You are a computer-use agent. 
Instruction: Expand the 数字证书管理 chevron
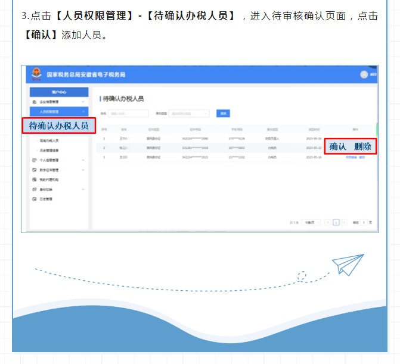click(83, 170)
